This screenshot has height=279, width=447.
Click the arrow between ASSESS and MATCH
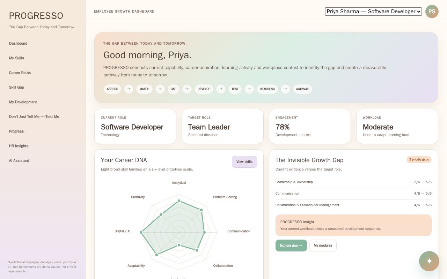pyautogui.click(x=129, y=89)
